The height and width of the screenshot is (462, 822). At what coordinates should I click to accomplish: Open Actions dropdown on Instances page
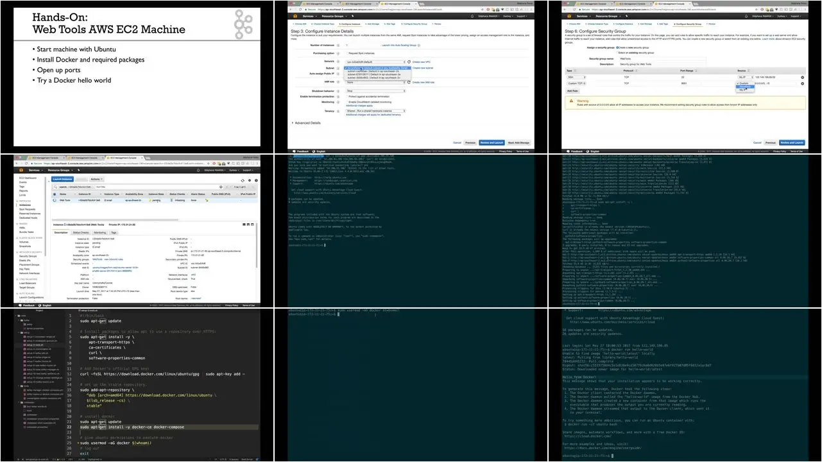point(97,178)
